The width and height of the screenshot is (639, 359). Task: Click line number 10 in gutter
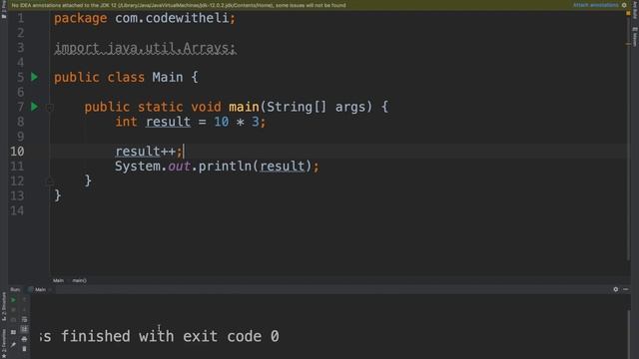coord(17,152)
